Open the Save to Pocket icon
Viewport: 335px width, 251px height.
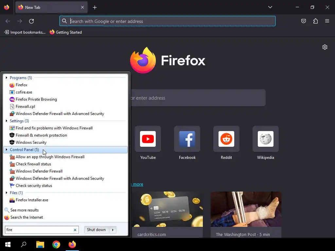click(303, 21)
